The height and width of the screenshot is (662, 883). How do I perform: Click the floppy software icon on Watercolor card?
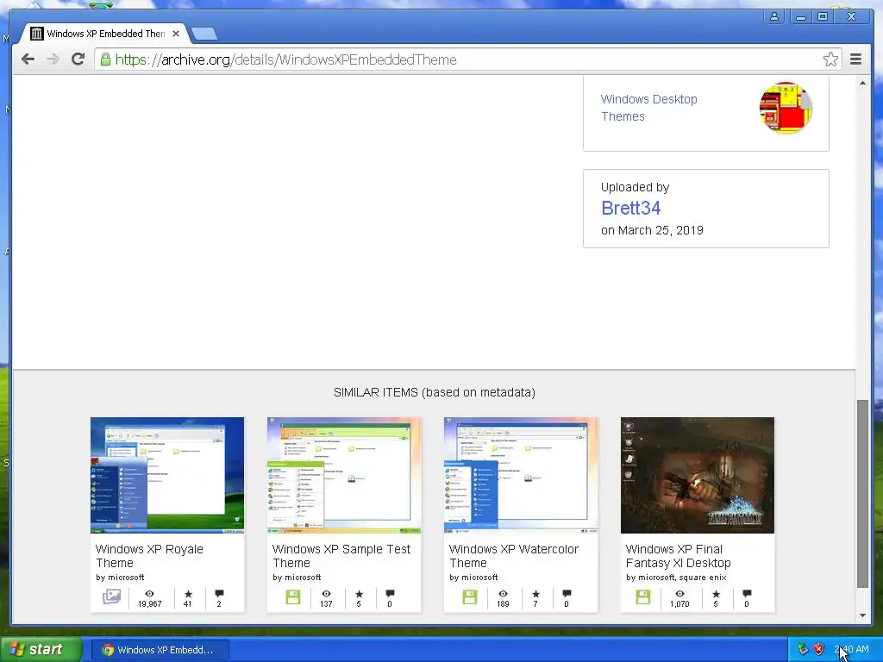470,596
